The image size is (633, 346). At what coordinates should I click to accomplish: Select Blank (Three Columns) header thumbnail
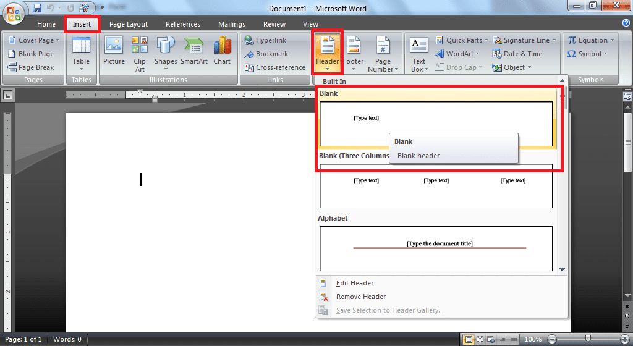click(436, 186)
